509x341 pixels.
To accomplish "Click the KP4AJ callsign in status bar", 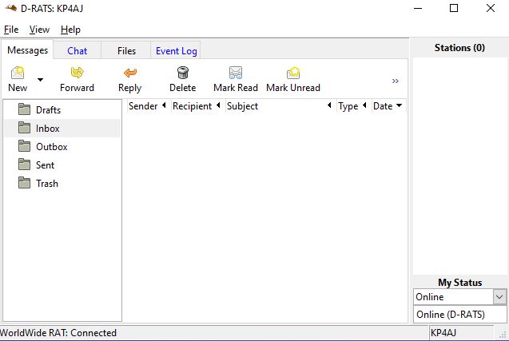I will [443, 333].
